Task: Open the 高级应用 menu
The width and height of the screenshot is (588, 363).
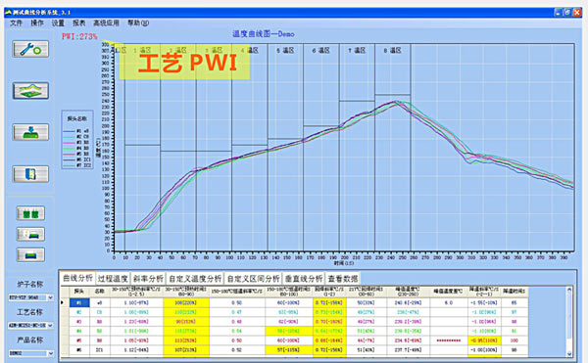Action: (x=106, y=23)
